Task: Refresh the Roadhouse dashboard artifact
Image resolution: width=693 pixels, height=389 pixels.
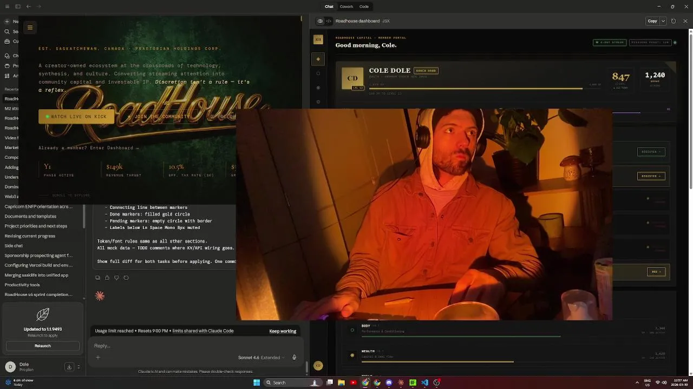Action: tap(674, 21)
